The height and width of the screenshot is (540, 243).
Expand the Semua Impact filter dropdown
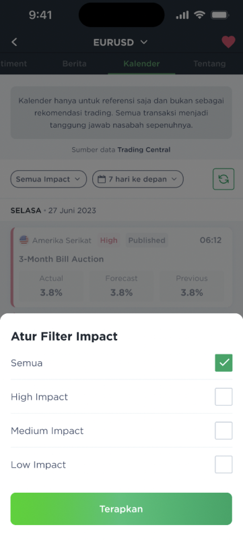48,179
